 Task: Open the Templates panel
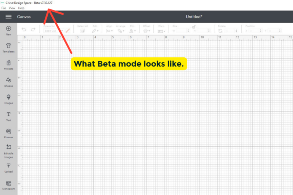click(8, 48)
